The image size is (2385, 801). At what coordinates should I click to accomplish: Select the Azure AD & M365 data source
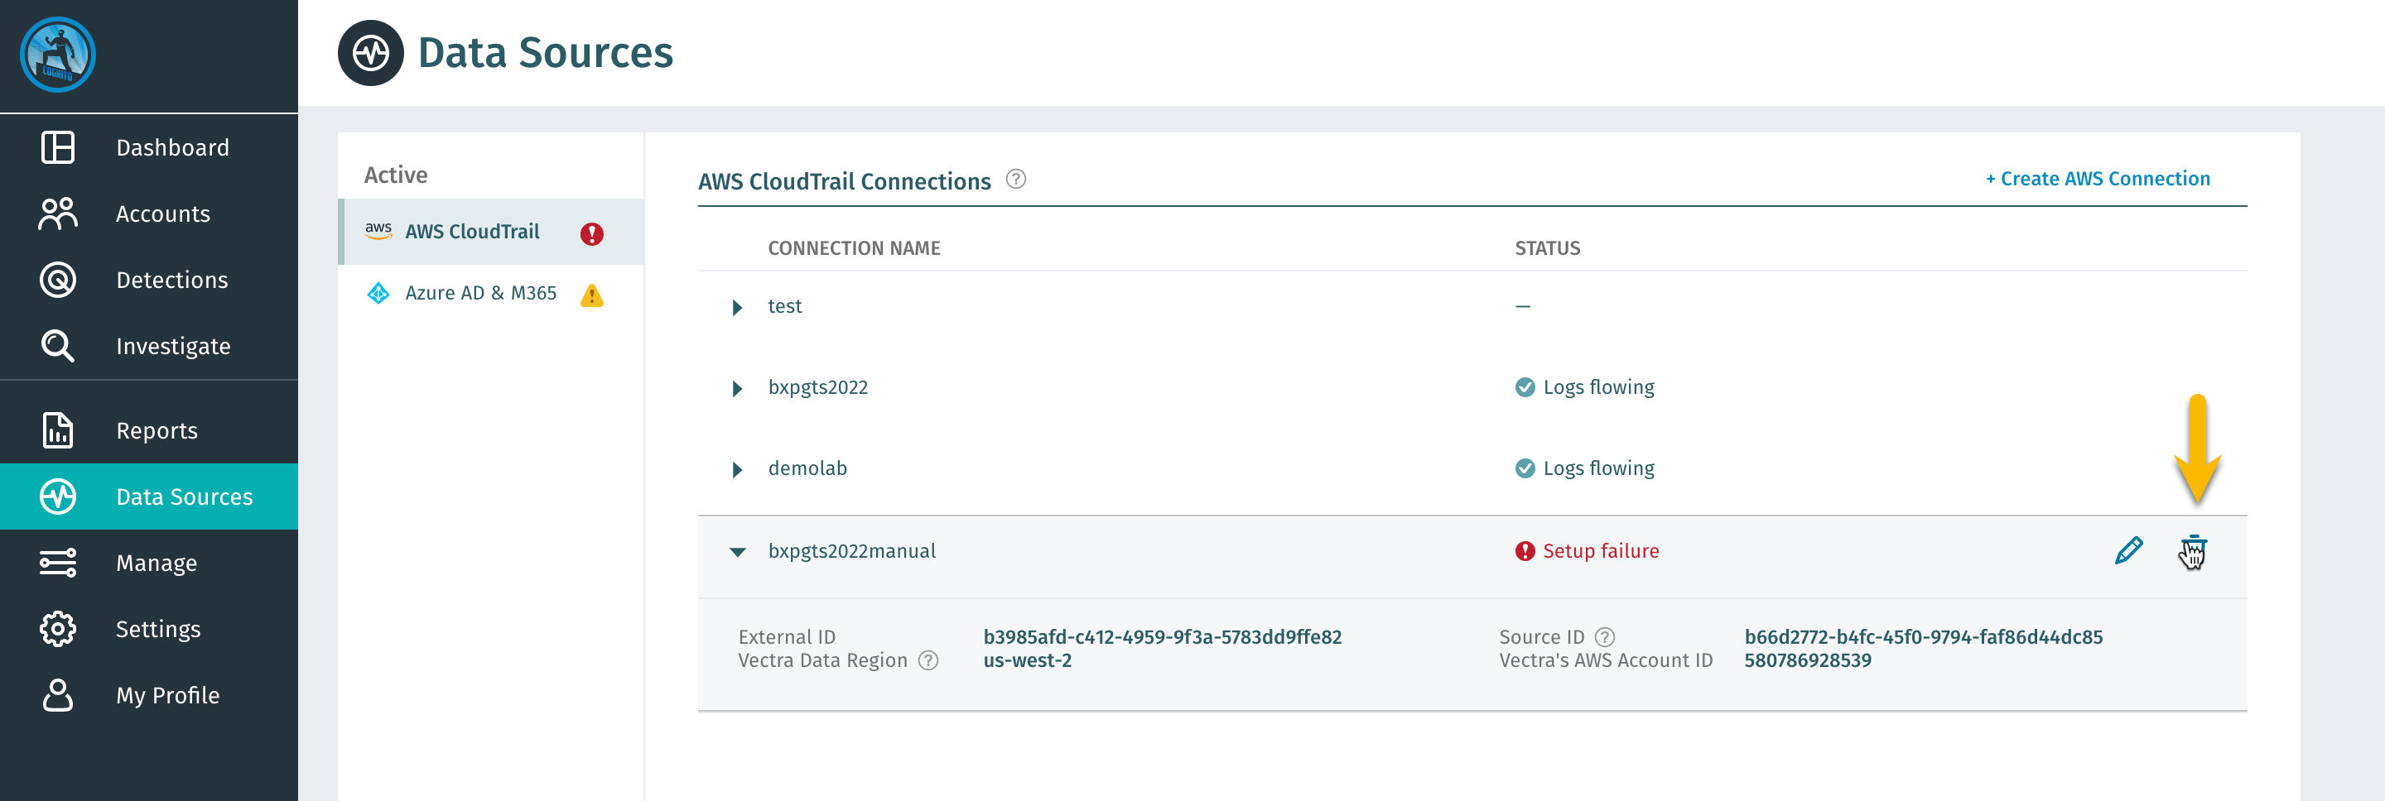(x=480, y=293)
